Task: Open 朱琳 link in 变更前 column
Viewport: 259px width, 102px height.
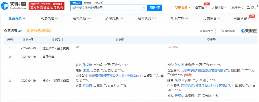Action: click(86, 70)
